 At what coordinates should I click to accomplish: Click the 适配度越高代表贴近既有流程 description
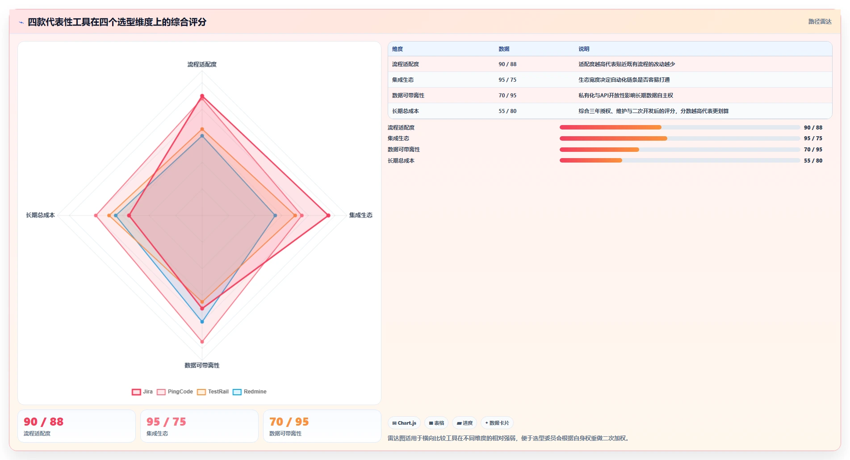[x=627, y=64]
